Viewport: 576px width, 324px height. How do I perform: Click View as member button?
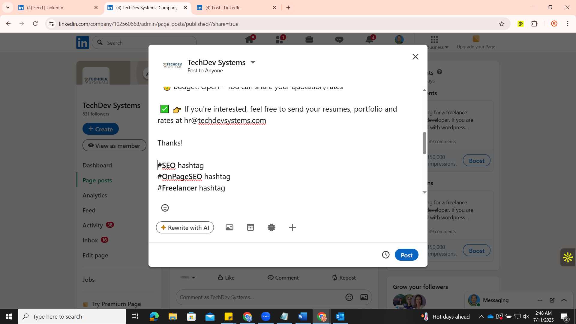[x=114, y=145]
